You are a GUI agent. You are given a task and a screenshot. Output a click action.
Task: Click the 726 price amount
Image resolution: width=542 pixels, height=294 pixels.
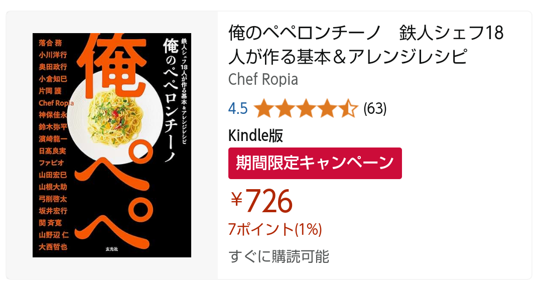[269, 201]
